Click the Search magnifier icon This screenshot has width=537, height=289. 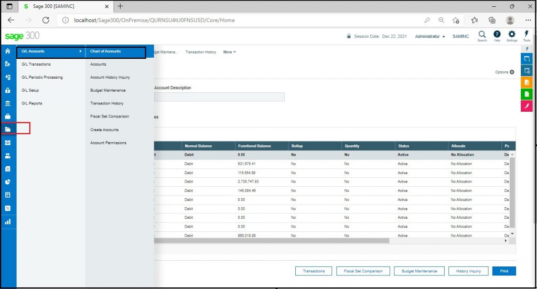tap(482, 36)
